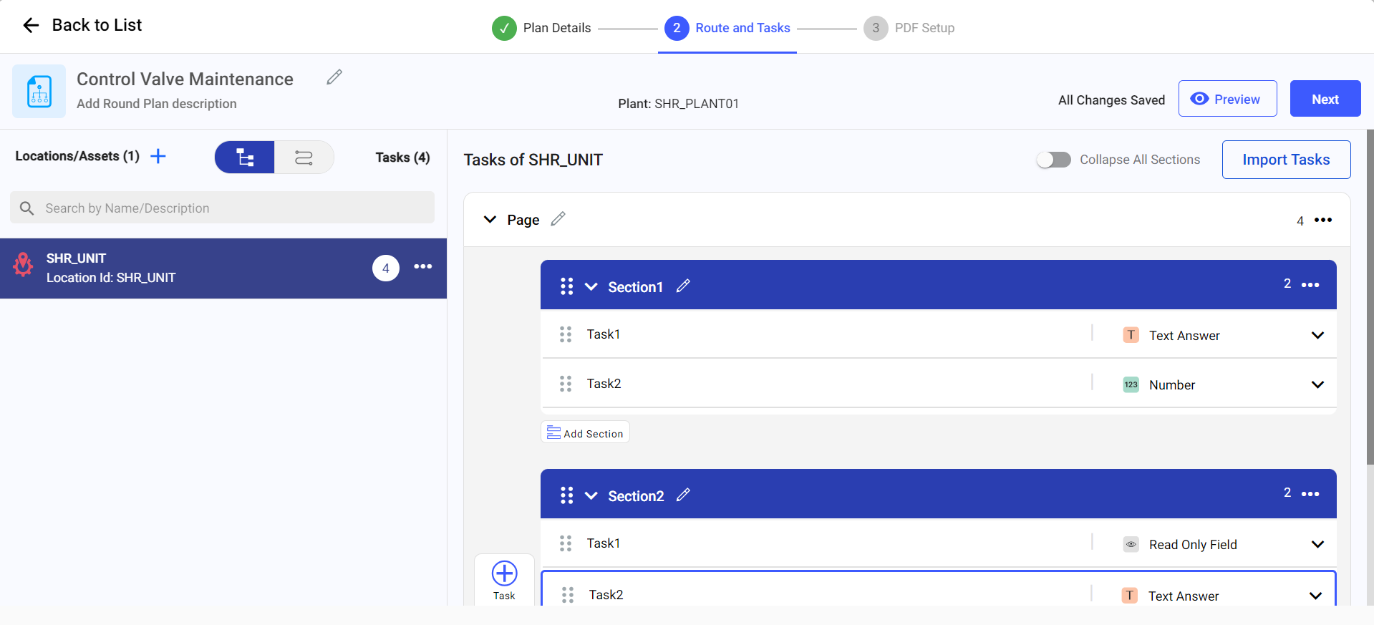Open the Section2 three-dot options menu
Screen dimensions: 1374x625
(x=1310, y=494)
